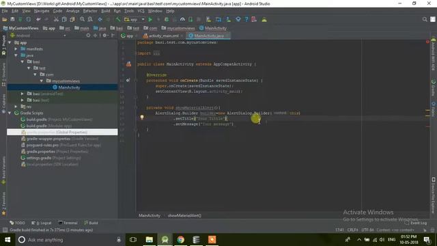Open the Build menu
Image resolution: width=437 pixels, height=246 pixels.
coord(105,11)
